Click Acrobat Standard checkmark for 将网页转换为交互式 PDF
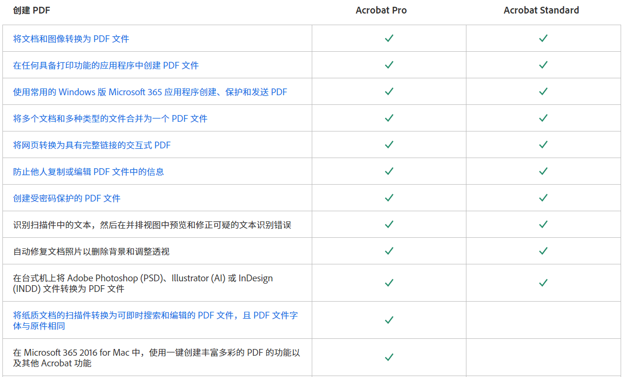 click(543, 145)
